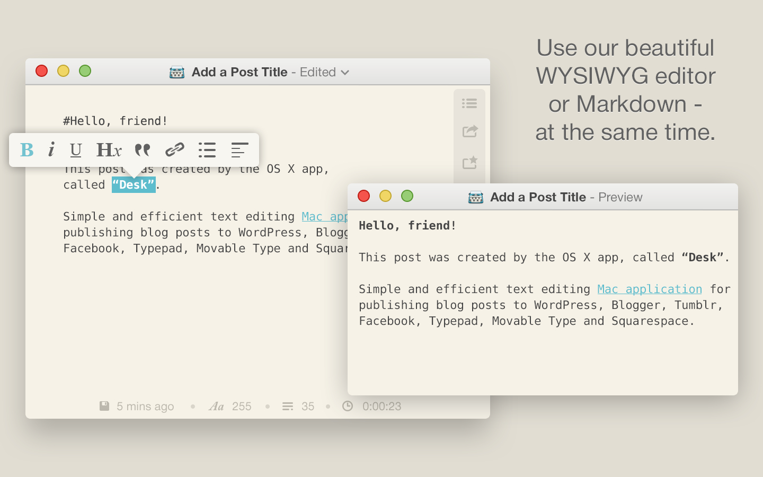Click the lines word count icon

(x=288, y=407)
